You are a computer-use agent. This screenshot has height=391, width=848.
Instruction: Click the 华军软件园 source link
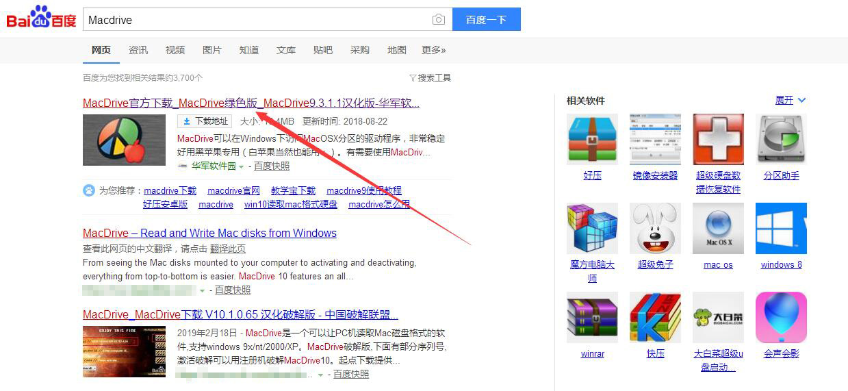214,166
